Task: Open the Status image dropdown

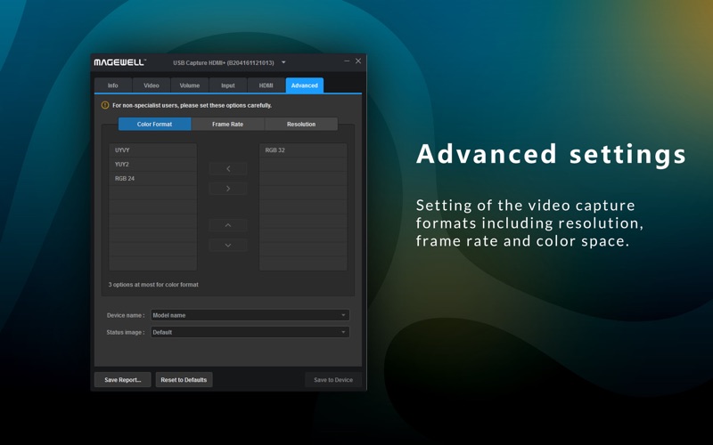Action: [x=250, y=332]
